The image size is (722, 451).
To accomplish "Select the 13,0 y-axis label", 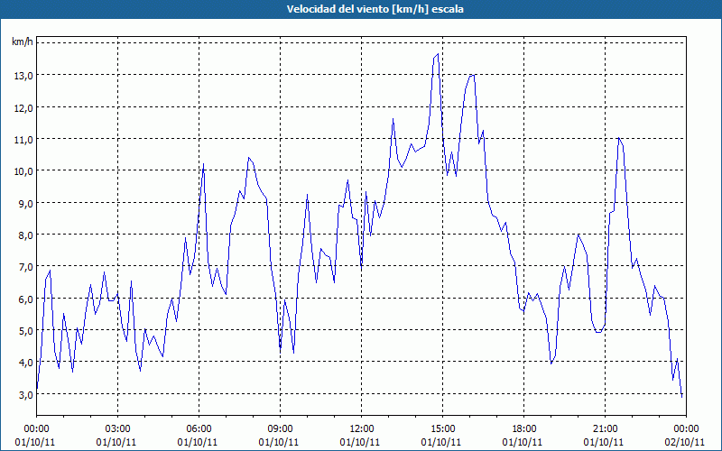I will coord(24,76).
